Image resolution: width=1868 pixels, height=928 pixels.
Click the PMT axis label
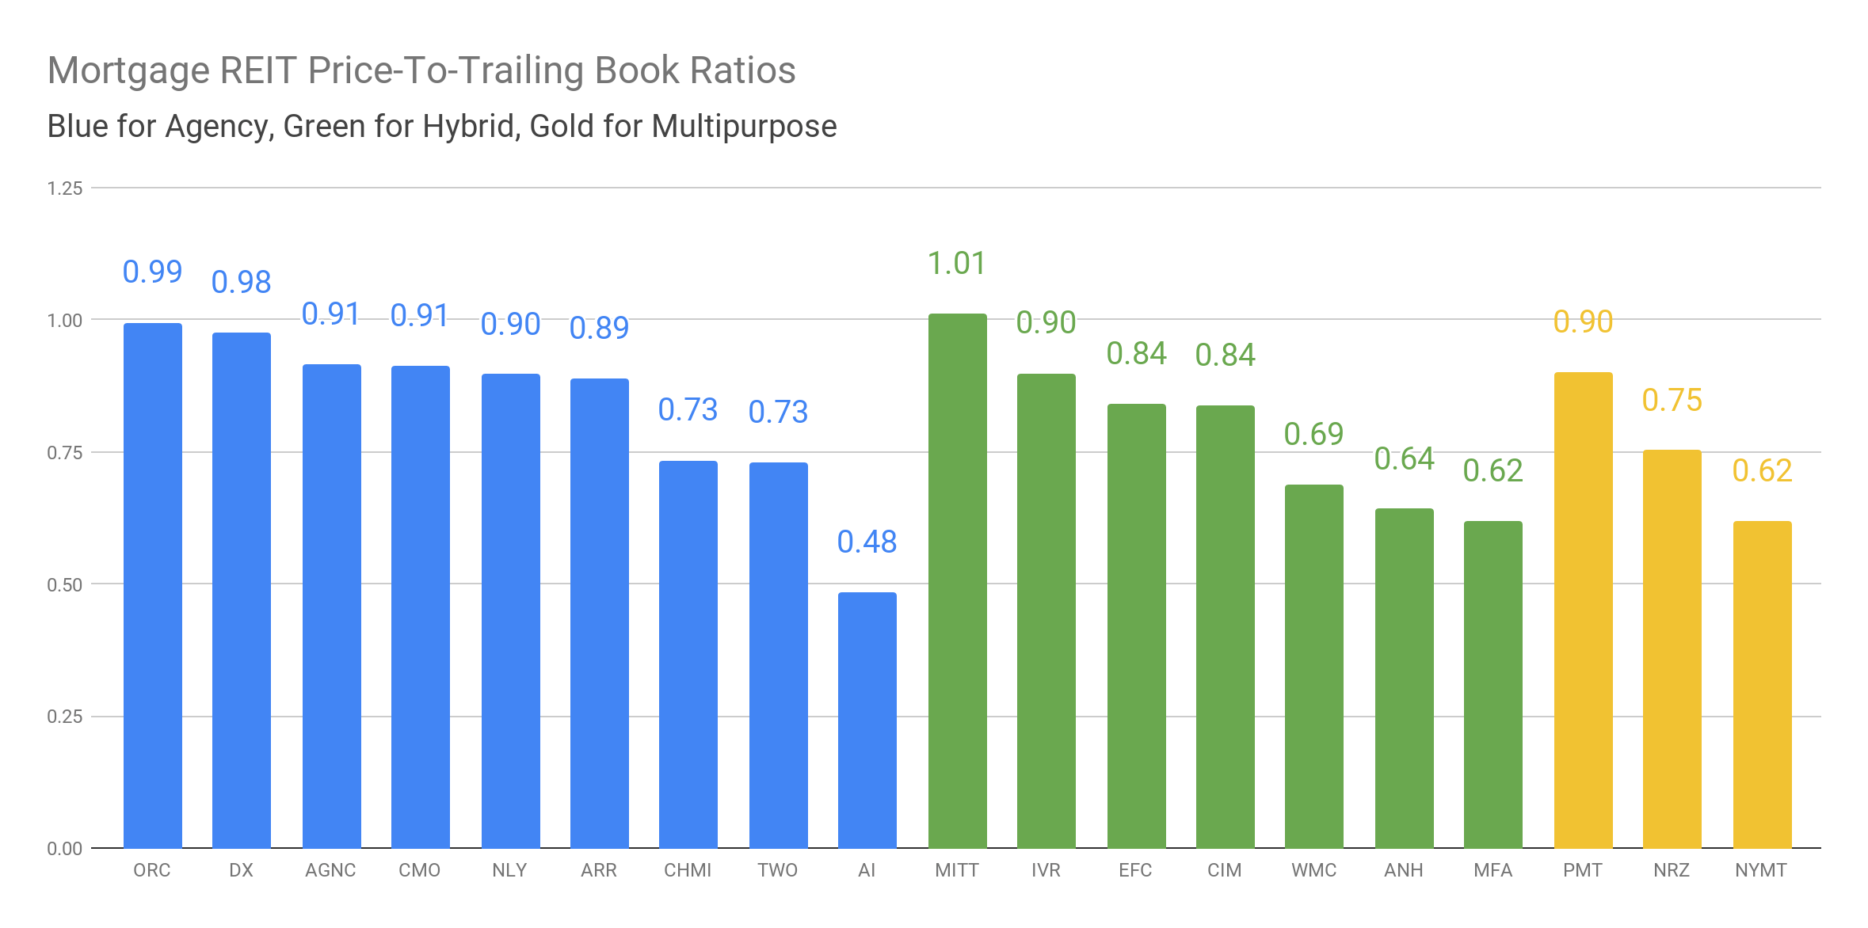(x=1583, y=870)
